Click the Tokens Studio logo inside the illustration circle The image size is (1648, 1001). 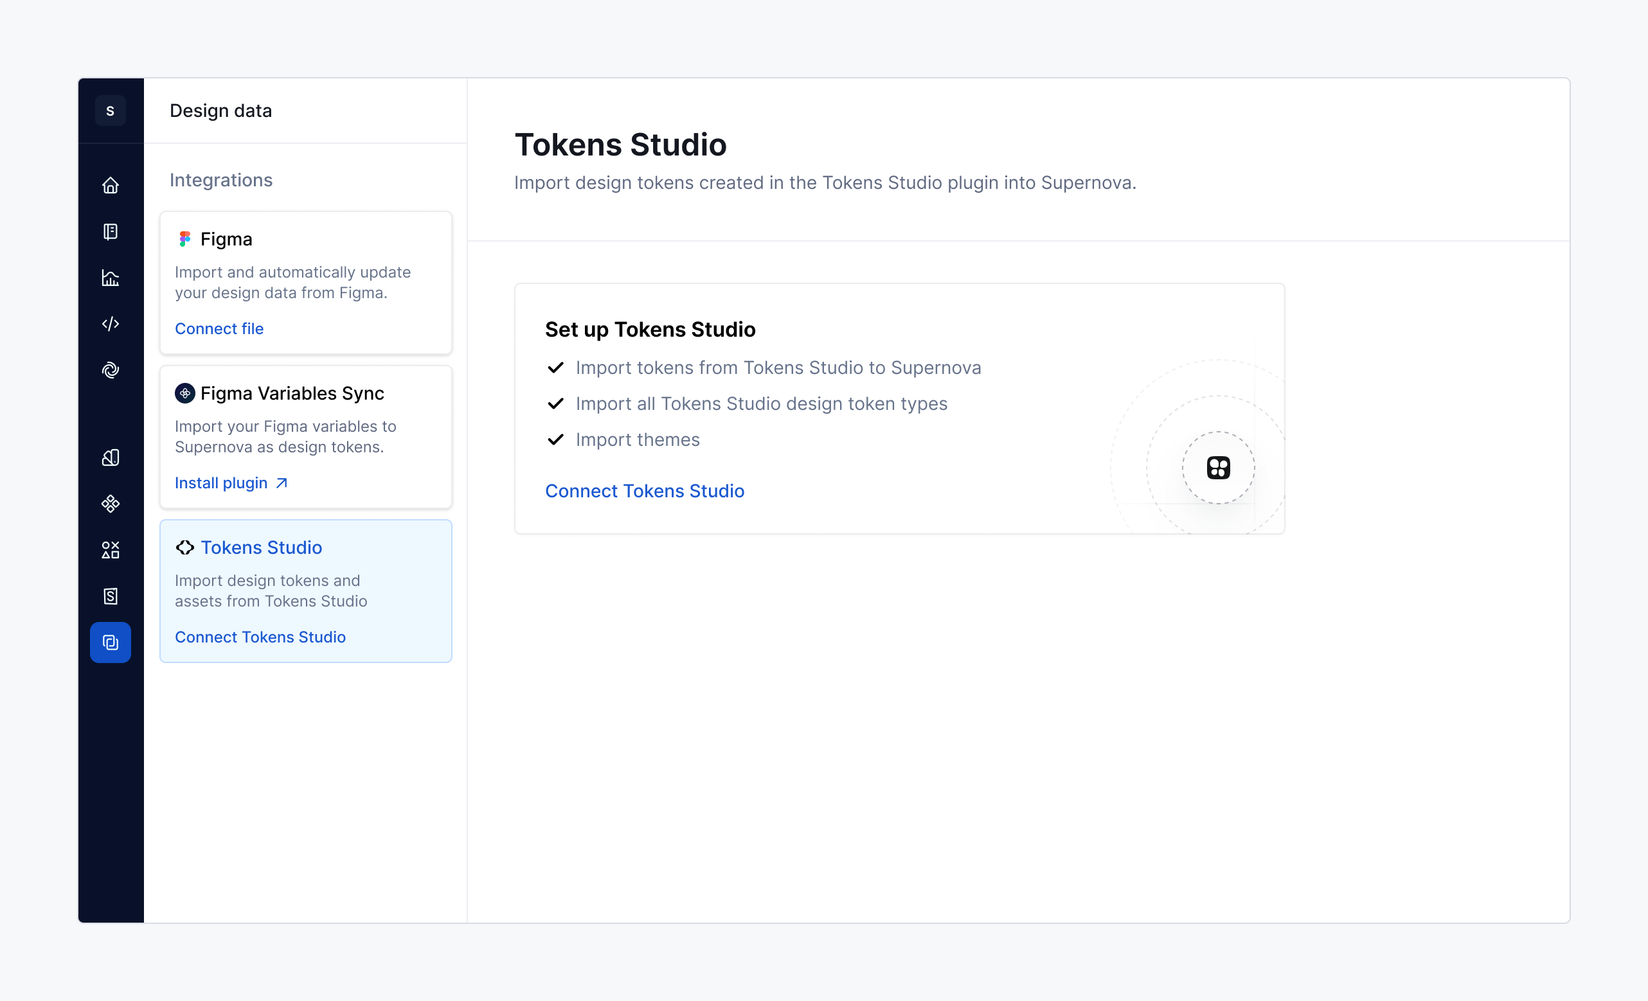[1218, 466]
